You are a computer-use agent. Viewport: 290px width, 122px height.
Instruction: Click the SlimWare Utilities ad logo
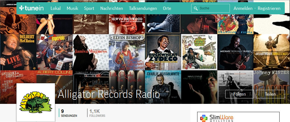pos(217,118)
